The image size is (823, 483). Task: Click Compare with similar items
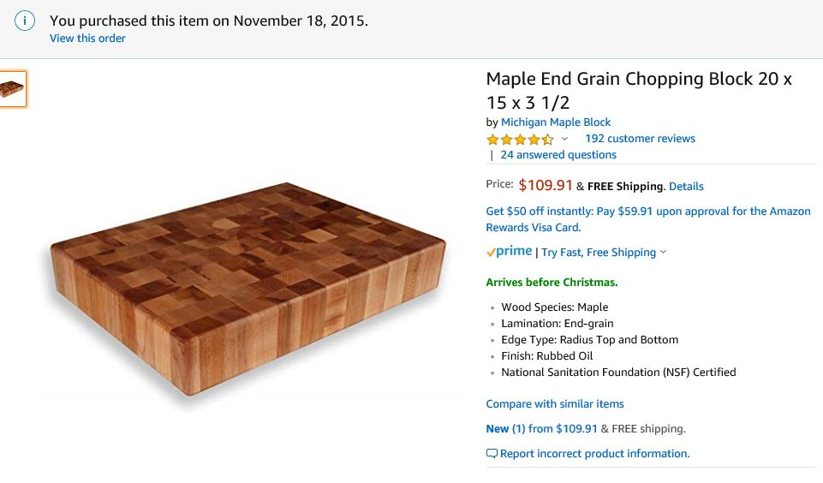click(555, 403)
